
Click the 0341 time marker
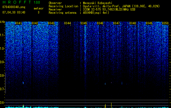pos(18,23)
